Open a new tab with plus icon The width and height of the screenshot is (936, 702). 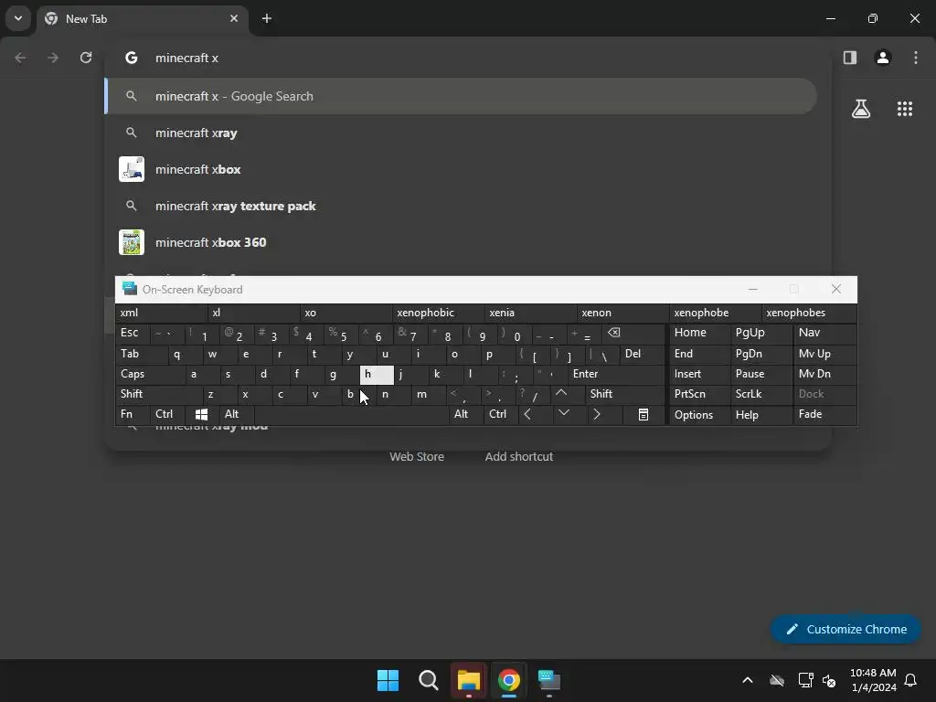[x=267, y=18]
